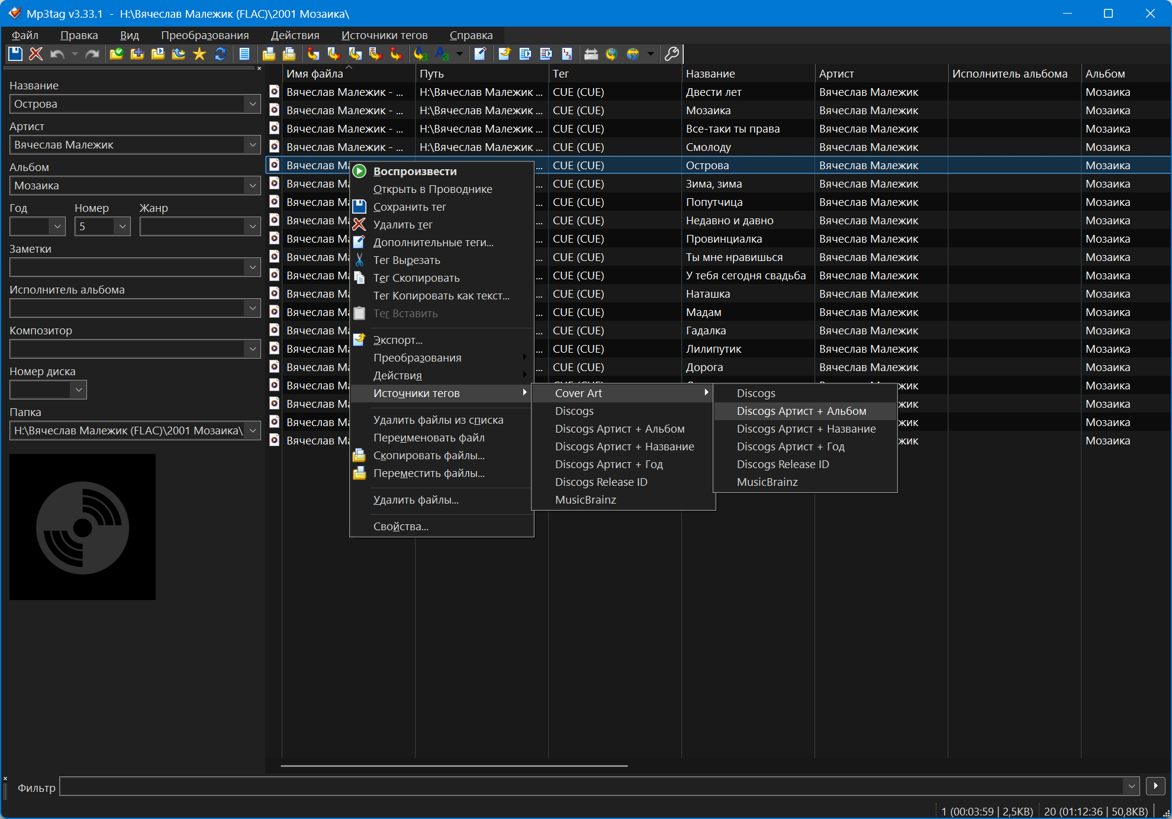This screenshot has height=819, width=1172.
Task: Open the Преобразования menu in the menu bar
Action: pos(205,36)
